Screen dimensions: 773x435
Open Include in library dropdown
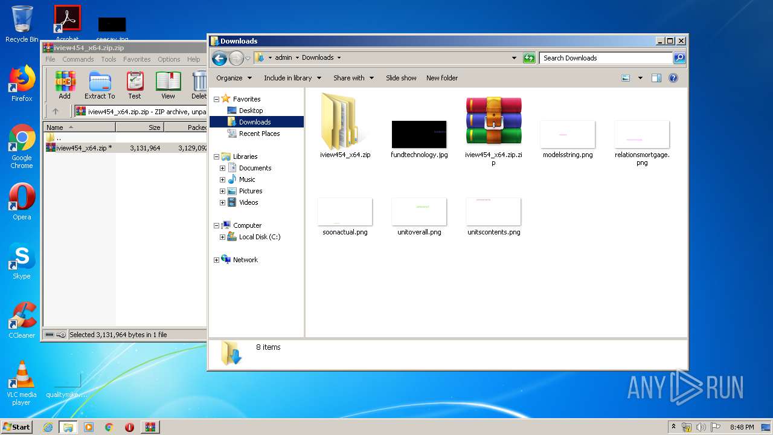[292, 78]
